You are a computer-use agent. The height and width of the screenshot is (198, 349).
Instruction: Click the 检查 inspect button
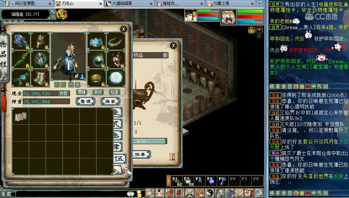[115, 92]
